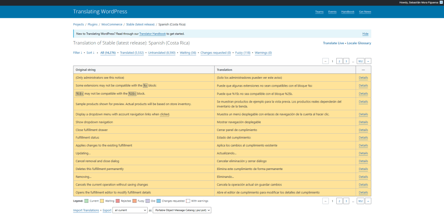Hide the Translator Handbook notice
Screen dimensions: 444x218
point(365,34)
